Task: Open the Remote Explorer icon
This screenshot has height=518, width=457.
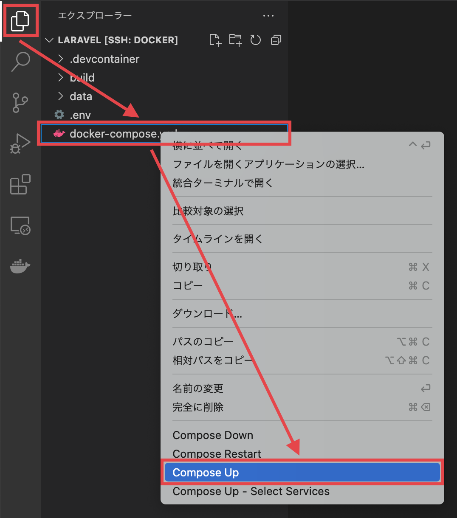Action: [20, 225]
